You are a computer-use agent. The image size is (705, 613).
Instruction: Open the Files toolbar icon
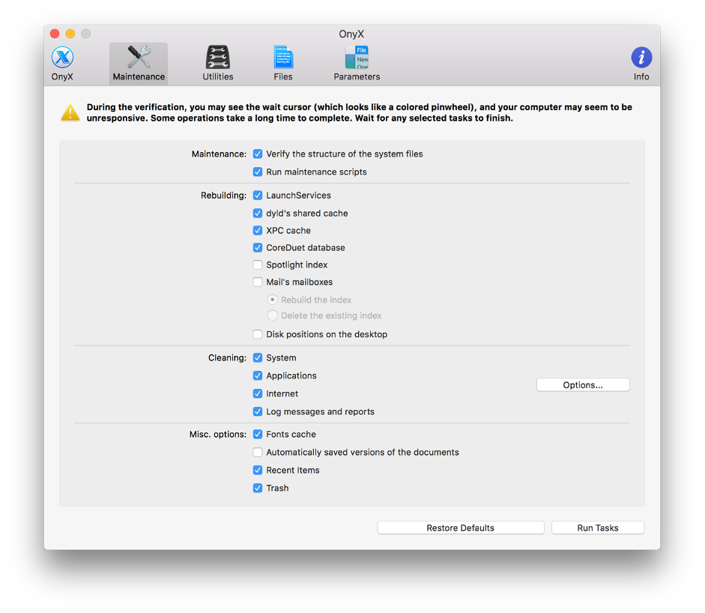click(x=283, y=58)
